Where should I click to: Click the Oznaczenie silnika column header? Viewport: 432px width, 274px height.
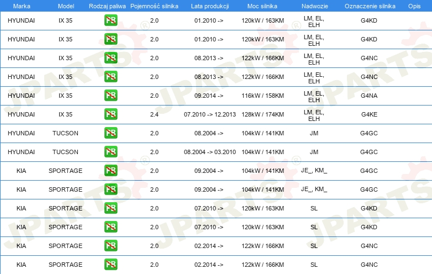368,6
